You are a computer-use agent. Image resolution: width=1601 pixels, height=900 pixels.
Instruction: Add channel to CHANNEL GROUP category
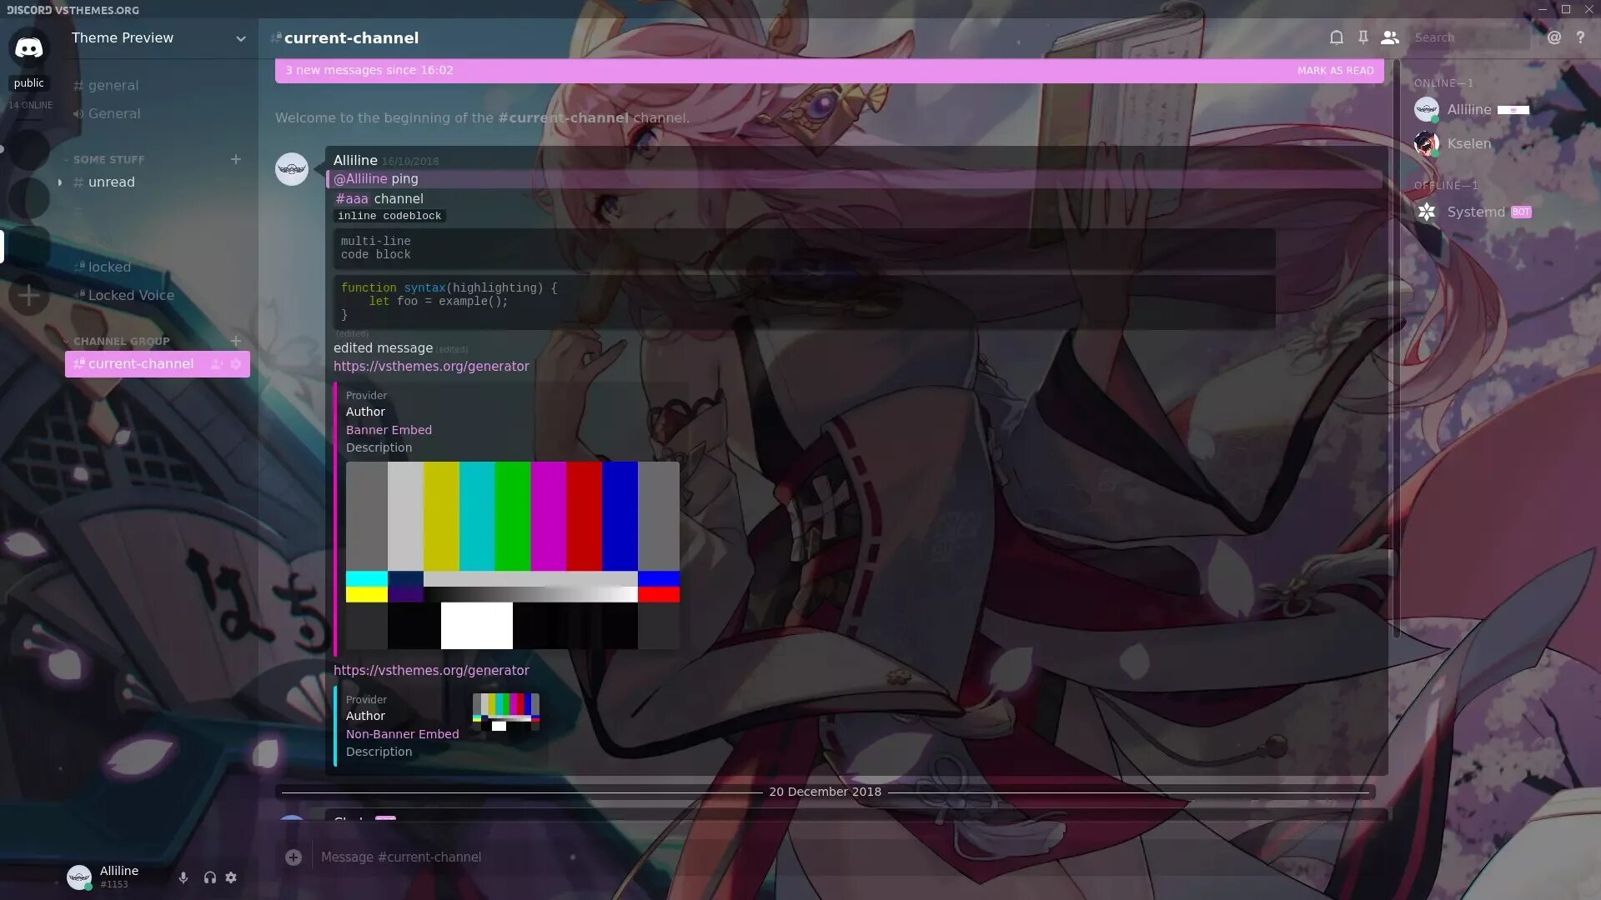click(236, 341)
